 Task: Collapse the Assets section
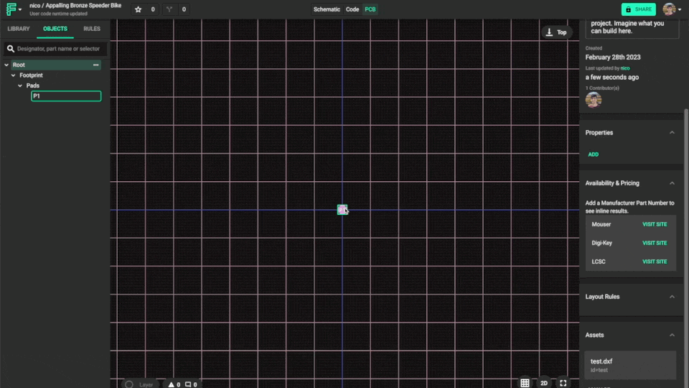pos(672,336)
